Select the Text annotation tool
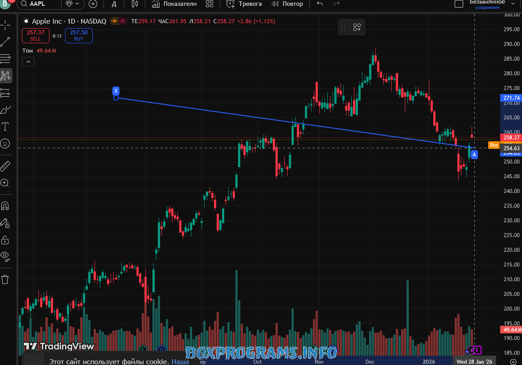This screenshot has height=365, width=522. tap(5, 127)
